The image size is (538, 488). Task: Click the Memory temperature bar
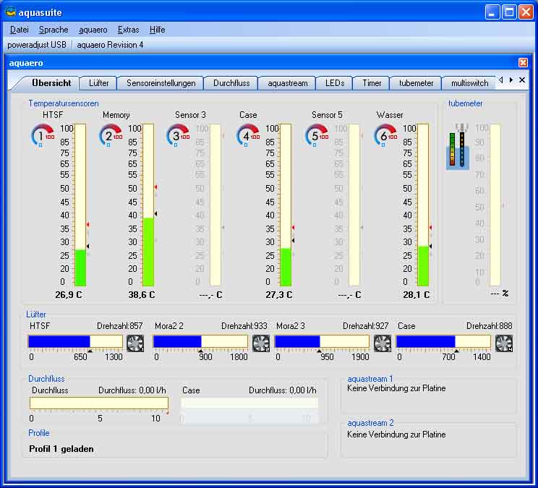click(148, 205)
